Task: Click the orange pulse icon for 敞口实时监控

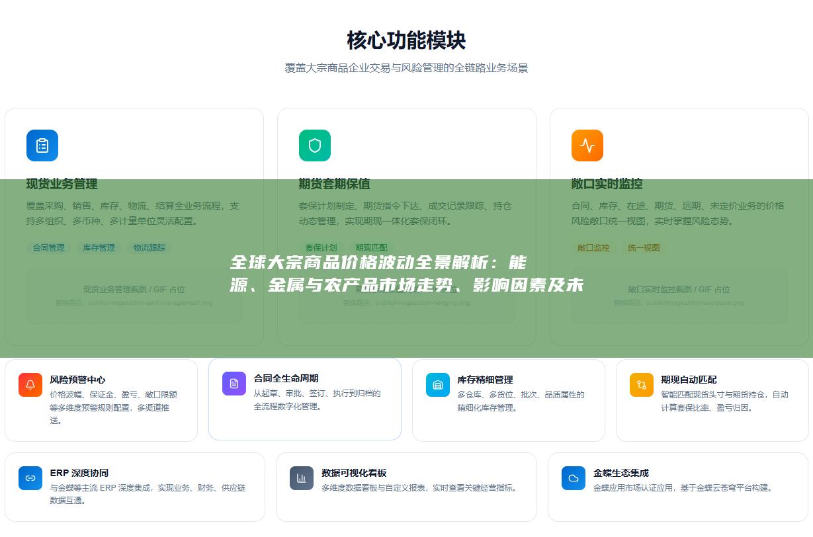Action: click(587, 145)
